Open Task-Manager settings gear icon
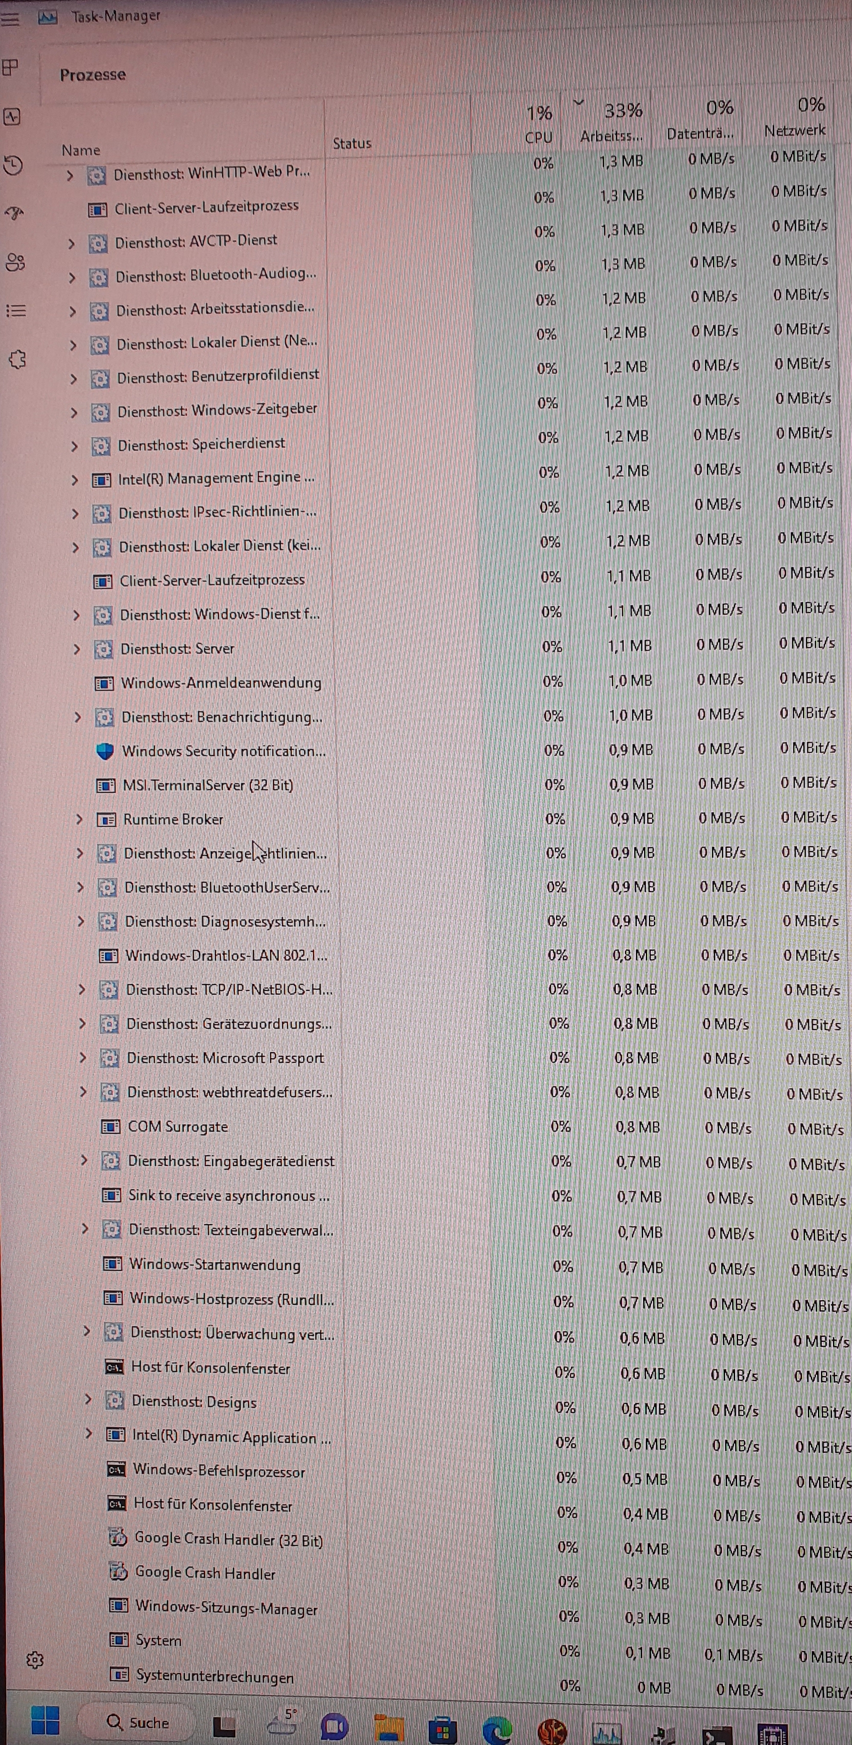The height and width of the screenshot is (1745, 852). click(35, 1660)
